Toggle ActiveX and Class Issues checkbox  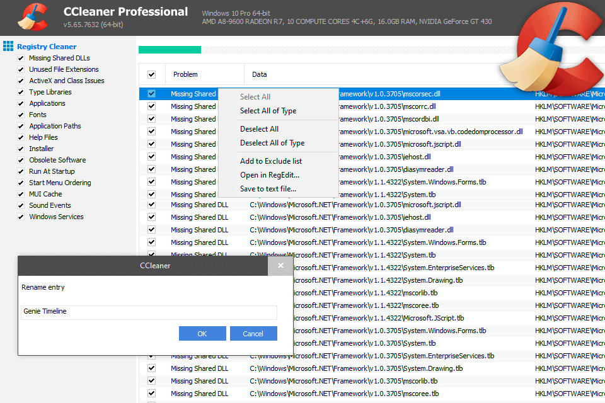pyautogui.click(x=21, y=81)
